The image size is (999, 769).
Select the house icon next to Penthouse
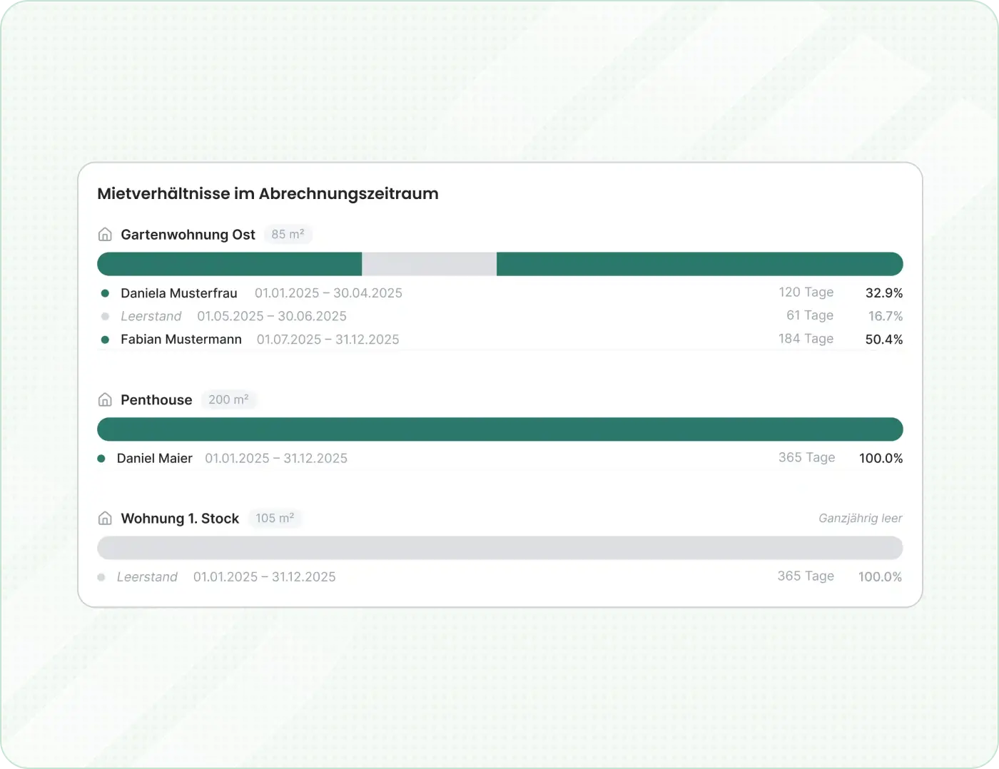105,399
